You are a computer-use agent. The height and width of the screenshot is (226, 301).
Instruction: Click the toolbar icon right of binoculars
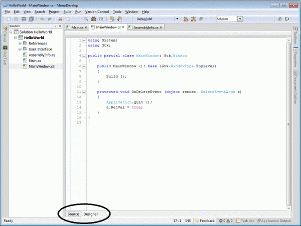pos(101,19)
